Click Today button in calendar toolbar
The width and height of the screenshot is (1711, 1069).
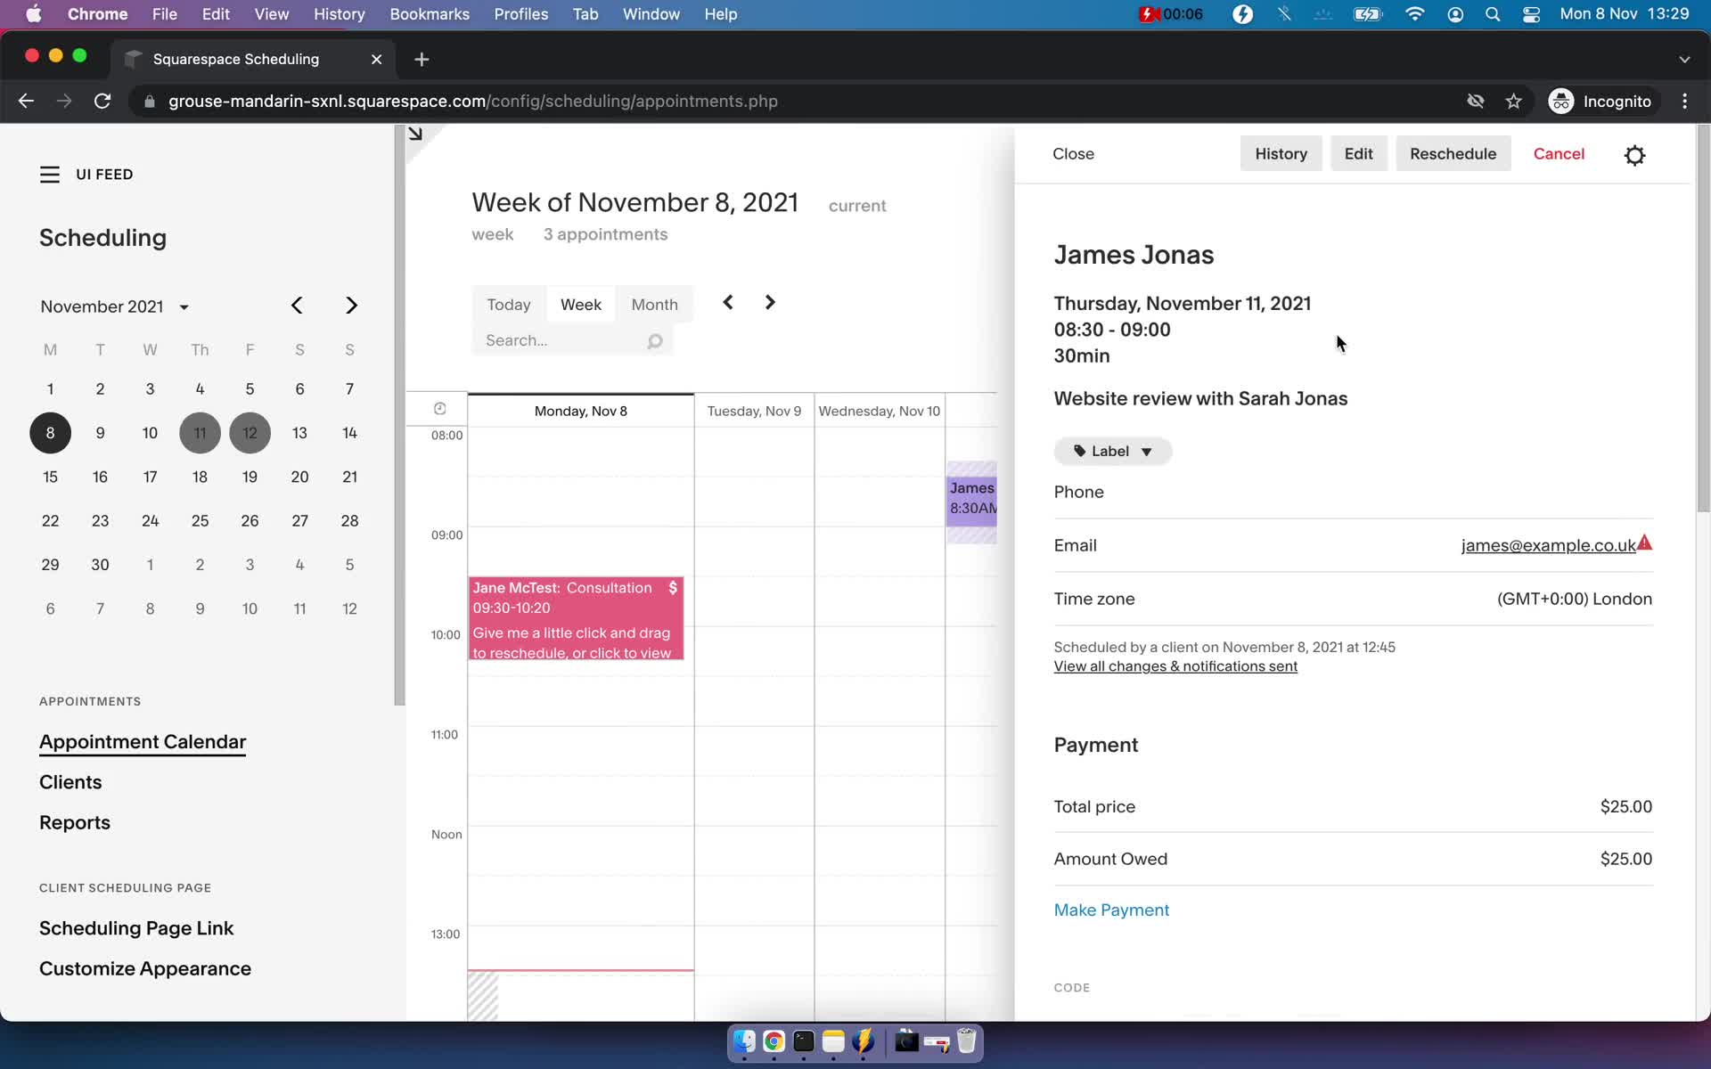(509, 304)
